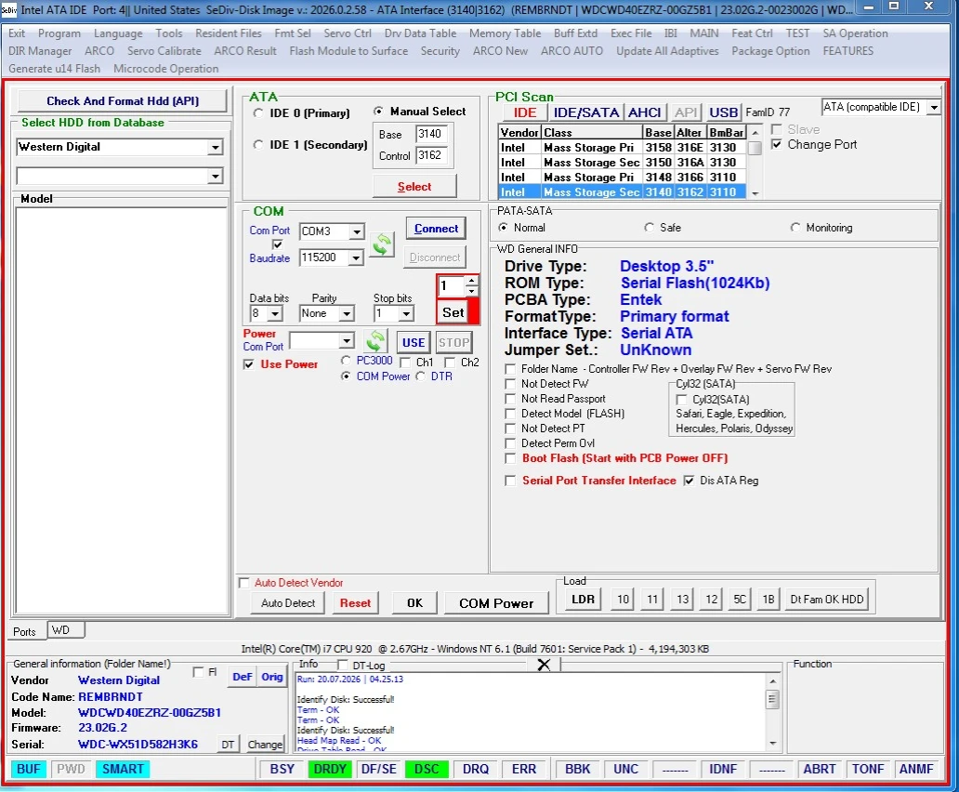
Task: Click the red Select button
Action: [x=414, y=187]
